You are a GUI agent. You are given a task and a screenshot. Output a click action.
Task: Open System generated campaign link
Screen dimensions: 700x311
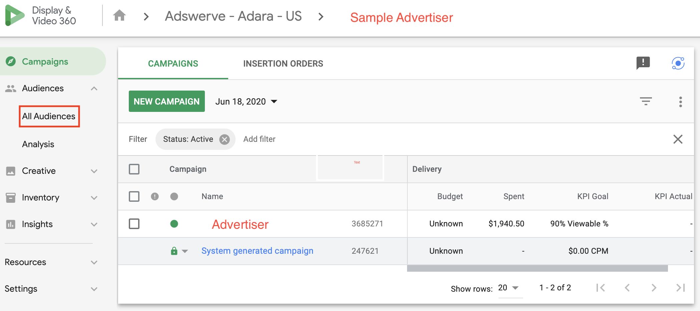pyautogui.click(x=257, y=251)
